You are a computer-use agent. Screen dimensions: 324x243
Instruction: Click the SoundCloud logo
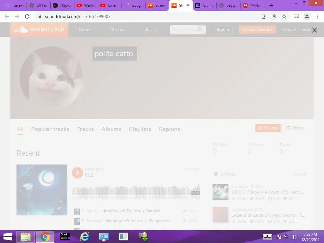pyautogui.click(x=39, y=29)
